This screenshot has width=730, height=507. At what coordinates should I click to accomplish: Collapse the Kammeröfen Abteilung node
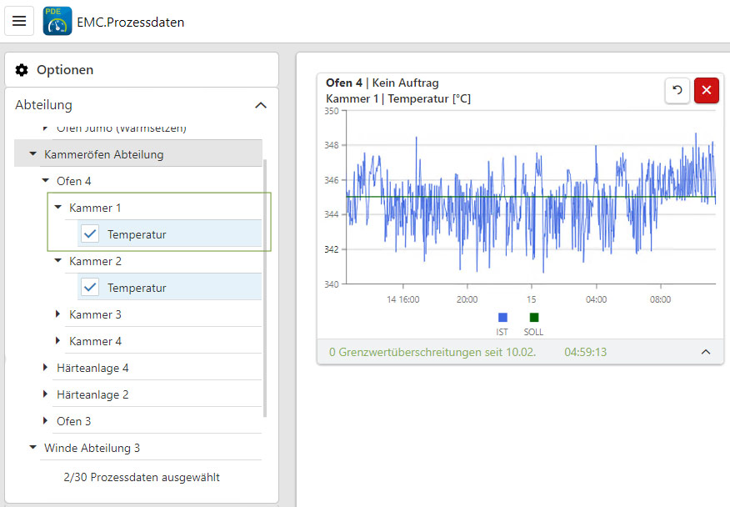(33, 154)
